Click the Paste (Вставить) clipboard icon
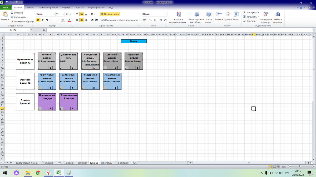Screen dimensions: 316x177 tap(5, 14)
